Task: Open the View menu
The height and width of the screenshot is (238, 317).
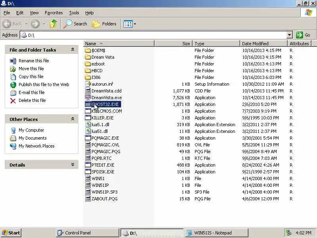Action: pyautogui.click(x=34, y=13)
